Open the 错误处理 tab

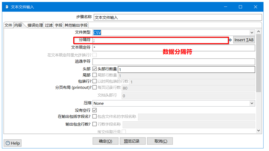pyautogui.click(x=35, y=25)
